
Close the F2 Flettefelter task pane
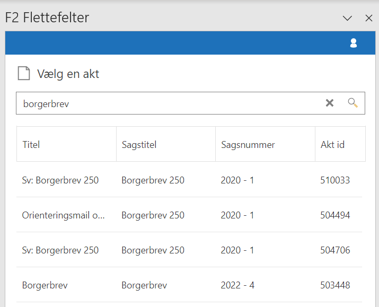[369, 18]
